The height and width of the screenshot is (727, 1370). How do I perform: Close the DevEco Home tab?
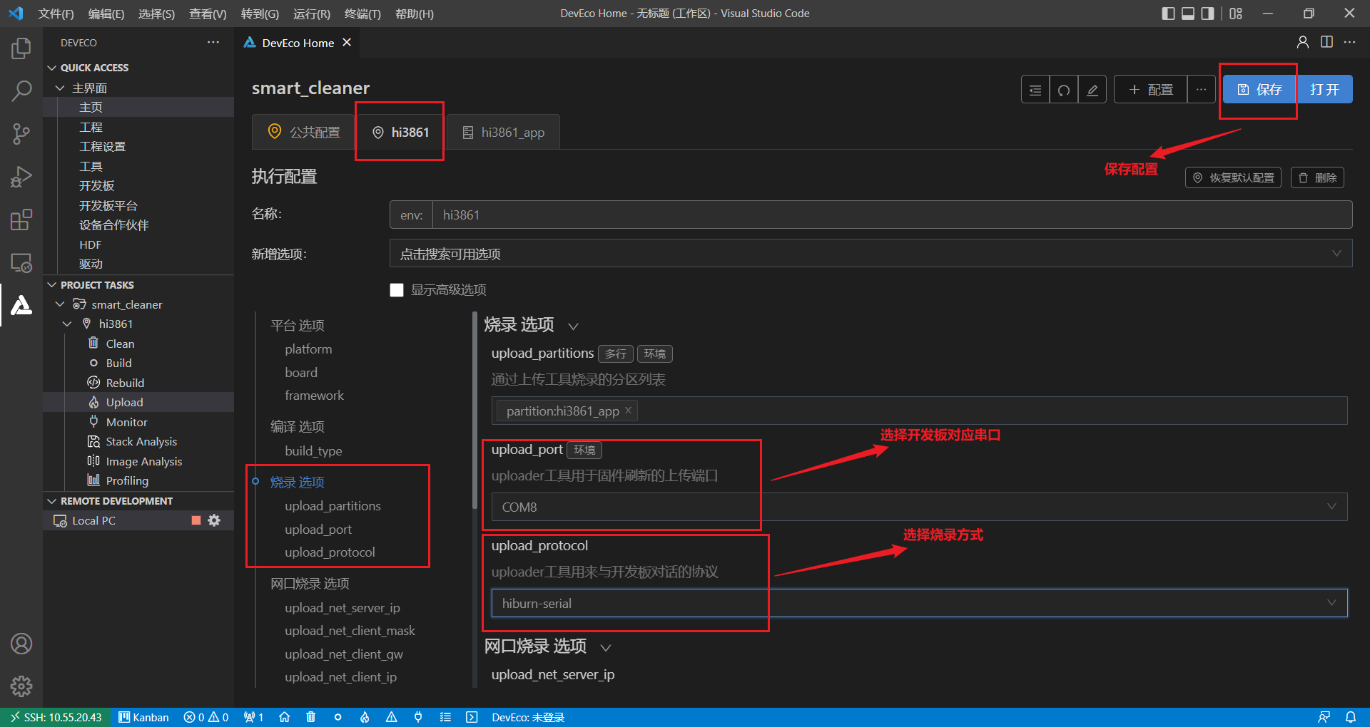pos(347,43)
